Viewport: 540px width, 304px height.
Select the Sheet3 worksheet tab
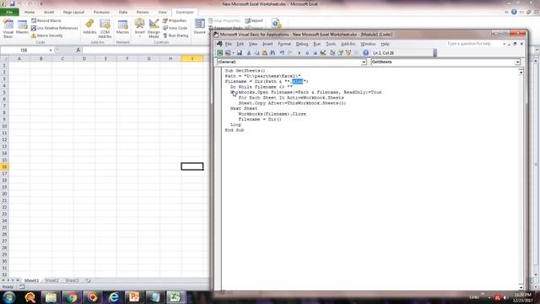tap(72, 280)
